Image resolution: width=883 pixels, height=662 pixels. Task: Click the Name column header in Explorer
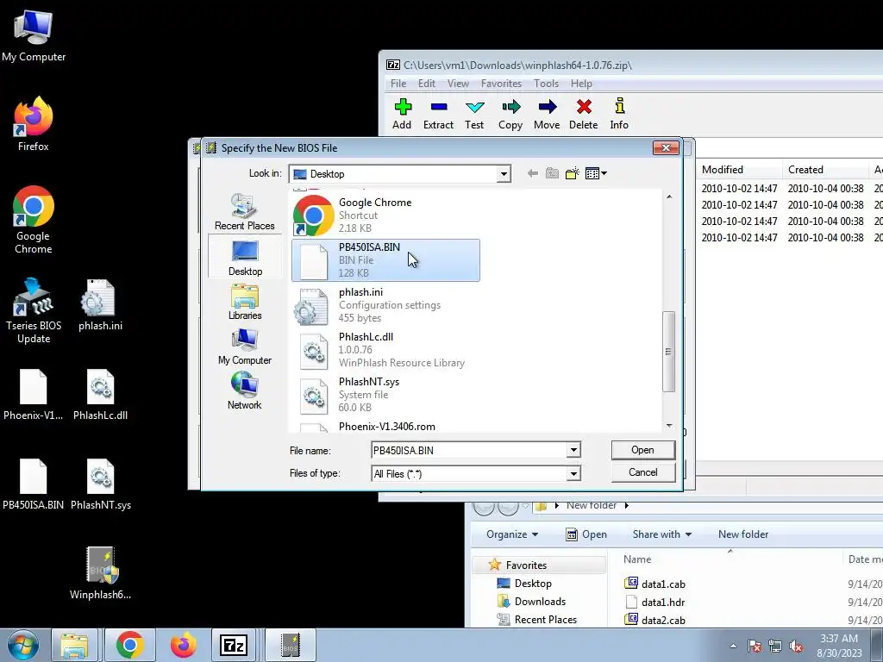click(637, 559)
